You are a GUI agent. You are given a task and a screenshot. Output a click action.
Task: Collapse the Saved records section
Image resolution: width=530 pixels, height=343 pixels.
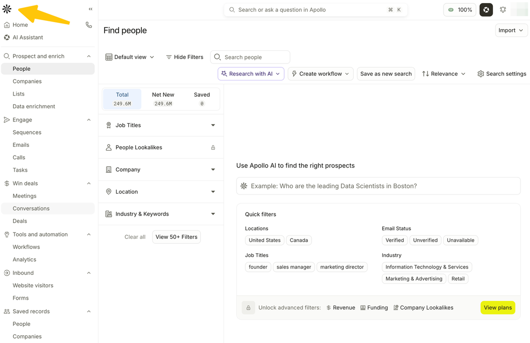[89, 312]
